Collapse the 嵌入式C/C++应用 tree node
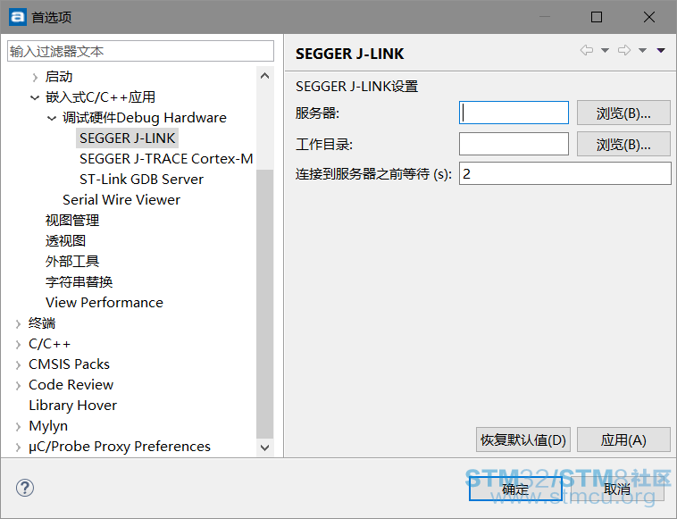677x519 pixels. point(35,97)
